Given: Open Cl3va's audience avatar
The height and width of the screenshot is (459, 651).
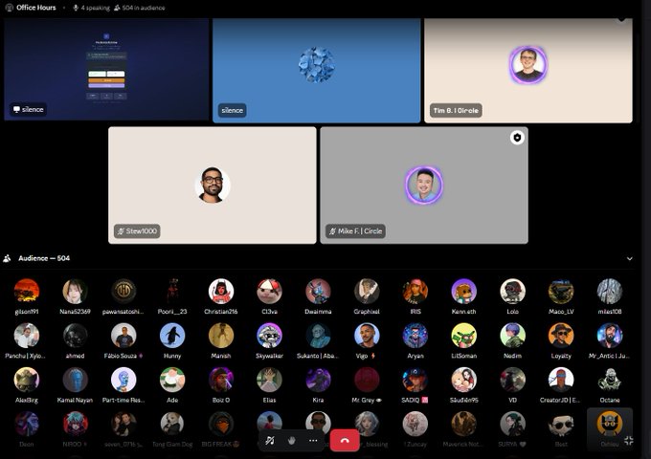Looking at the screenshot, I should [269, 291].
